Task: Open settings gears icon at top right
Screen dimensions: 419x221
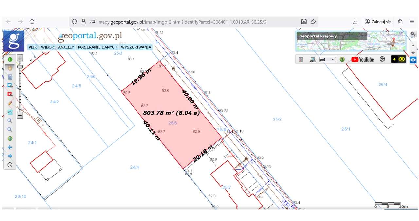Action: (x=413, y=34)
